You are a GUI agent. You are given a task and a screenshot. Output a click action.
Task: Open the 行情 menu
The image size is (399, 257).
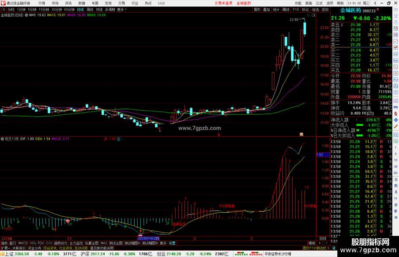[x=42, y=3]
